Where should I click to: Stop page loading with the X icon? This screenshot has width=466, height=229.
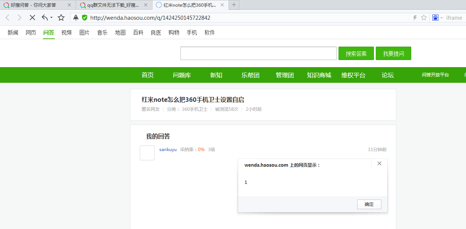pos(32,18)
